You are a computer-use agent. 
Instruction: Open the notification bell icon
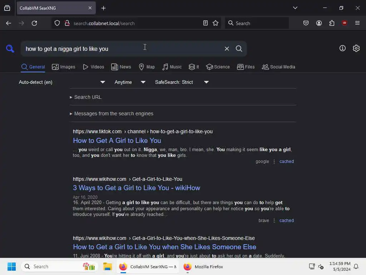(x=356, y=266)
